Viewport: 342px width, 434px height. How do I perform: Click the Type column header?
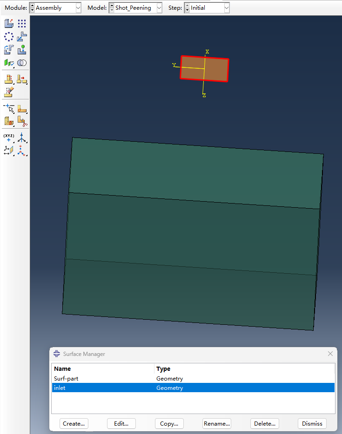244,368
